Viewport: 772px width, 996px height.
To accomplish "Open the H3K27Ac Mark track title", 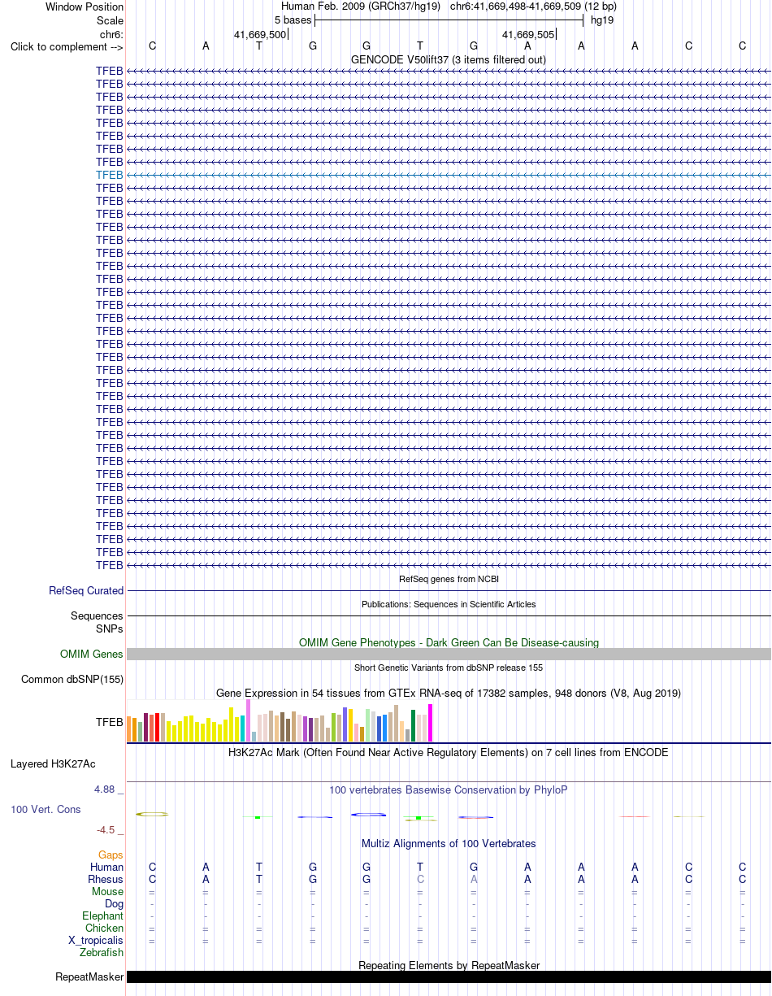I will [x=449, y=752].
